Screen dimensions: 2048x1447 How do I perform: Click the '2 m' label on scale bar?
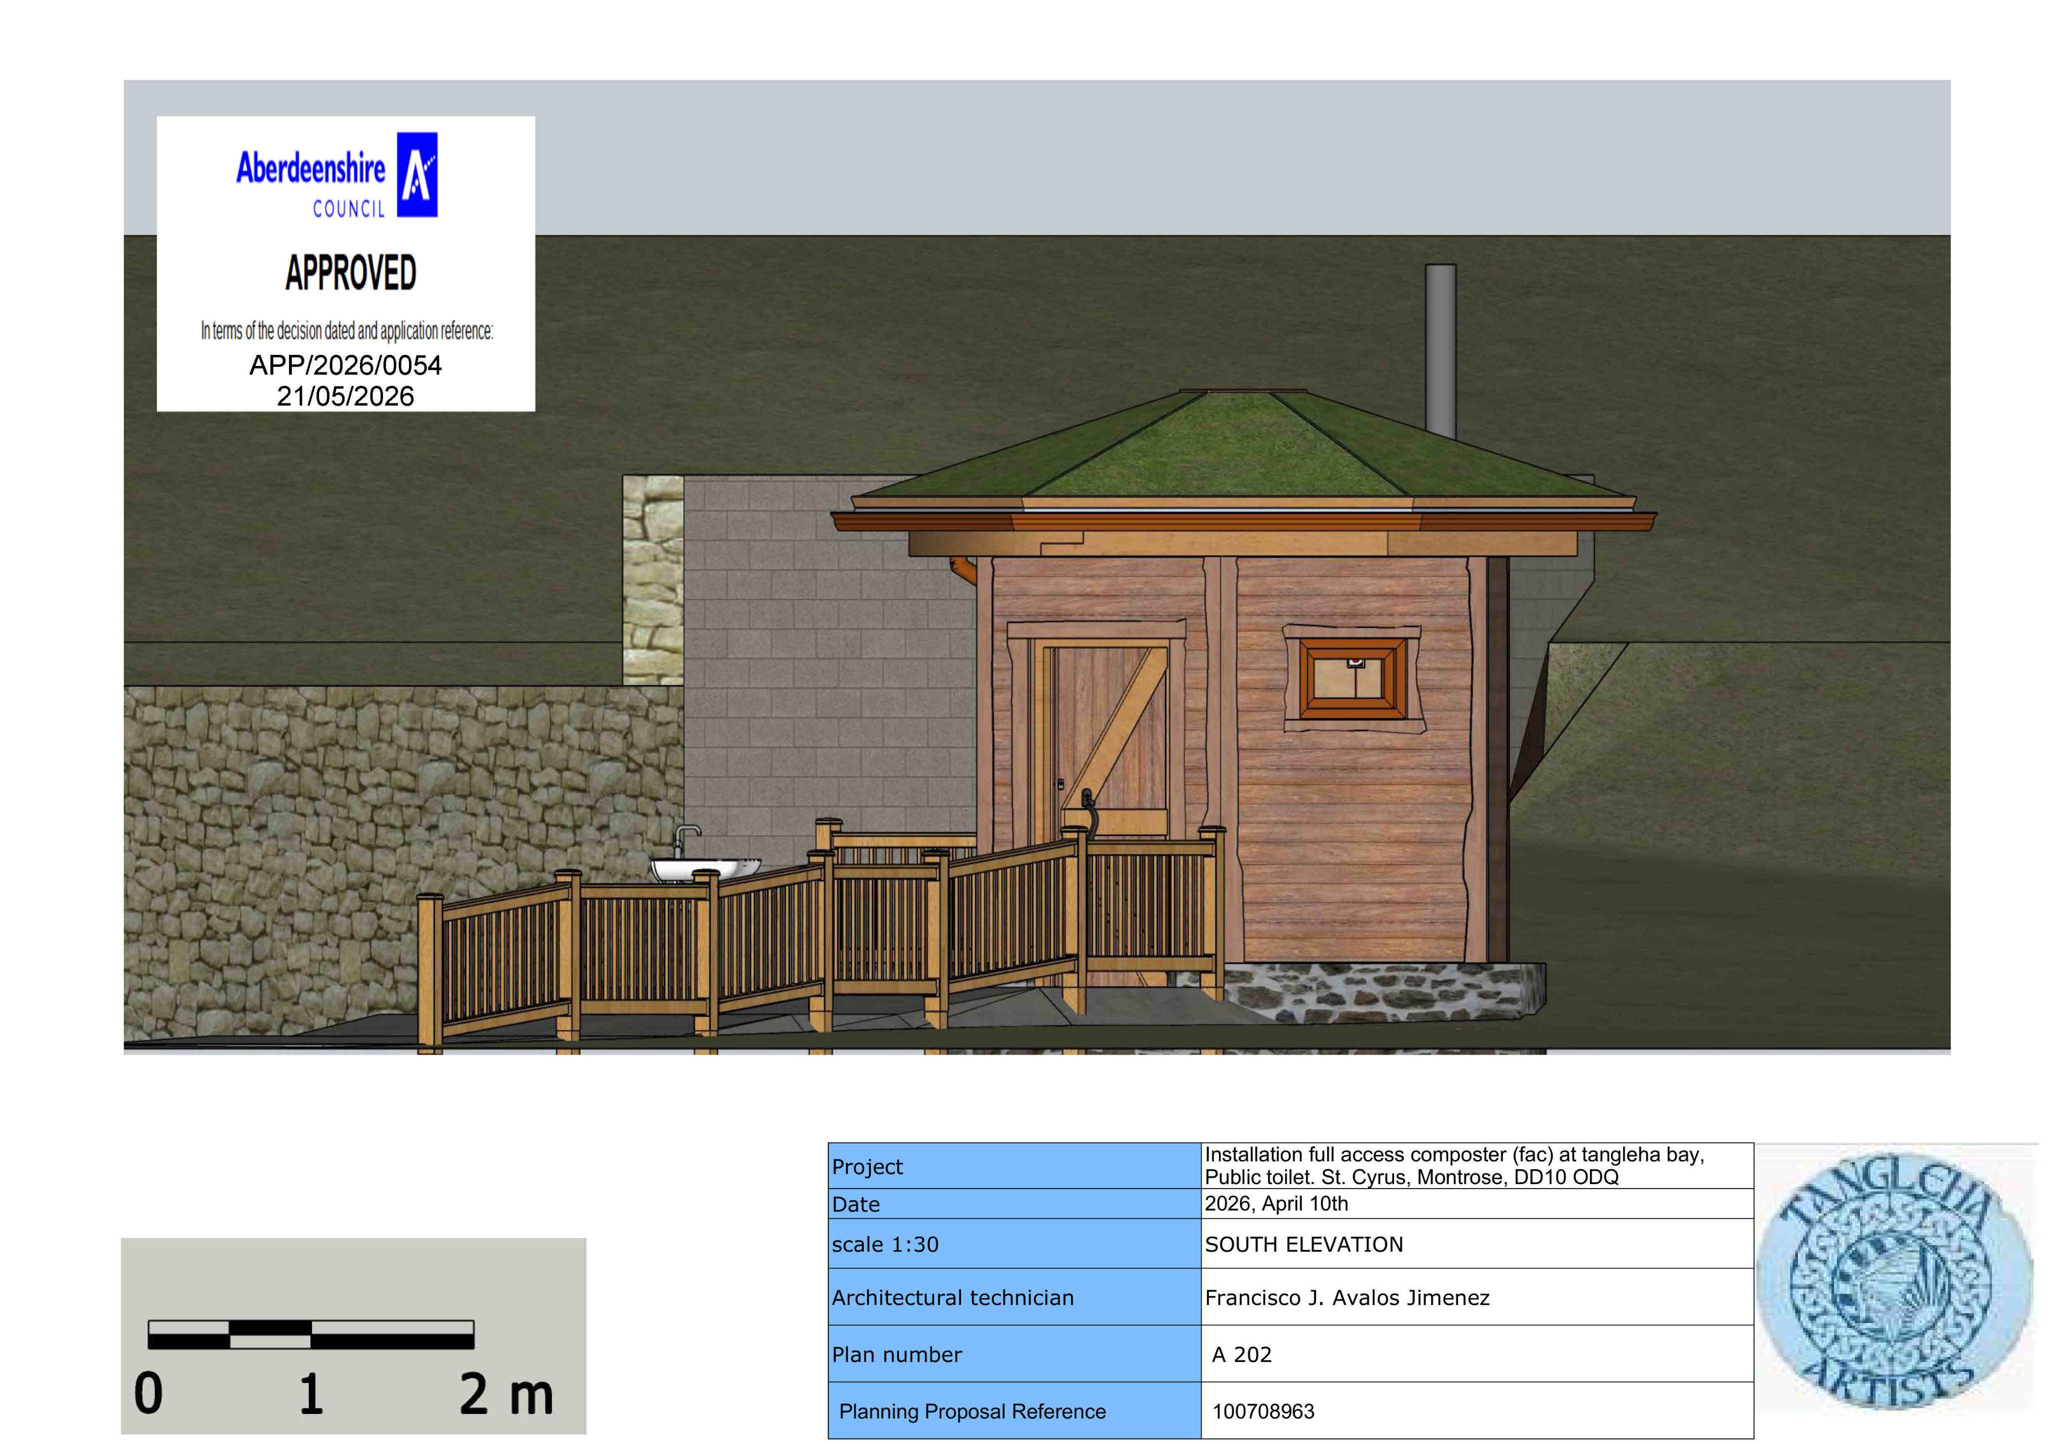(506, 1394)
